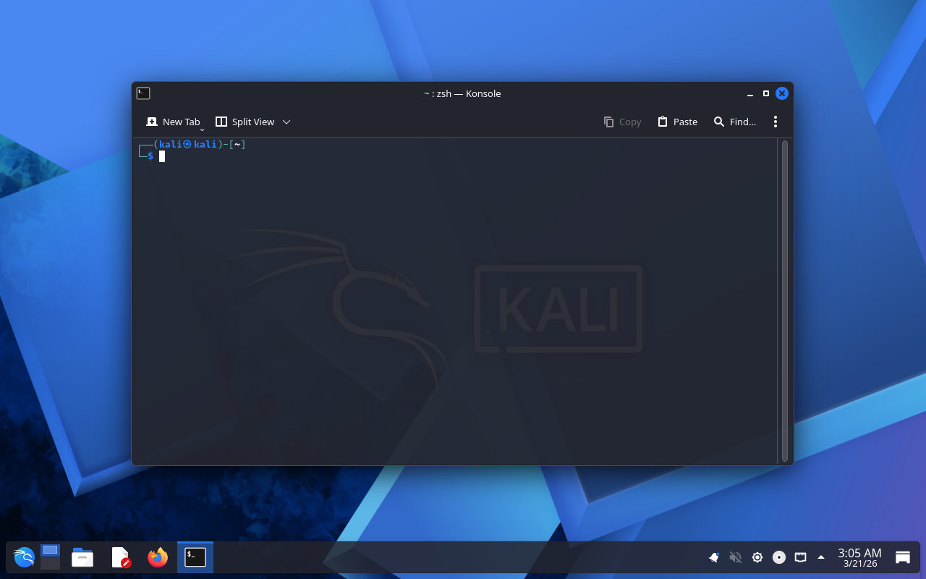
Task: Click the Konsole window icon in title bar
Action: click(143, 93)
